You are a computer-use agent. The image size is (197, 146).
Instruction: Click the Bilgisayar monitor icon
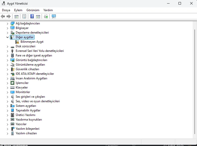12,28
